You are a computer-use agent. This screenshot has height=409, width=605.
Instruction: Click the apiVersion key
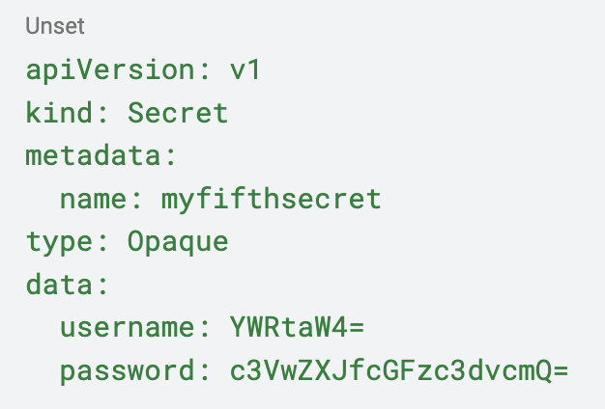click(x=110, y=70)
